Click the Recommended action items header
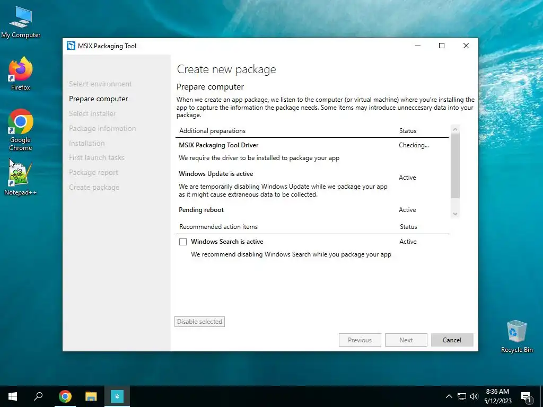 (218, 227)
